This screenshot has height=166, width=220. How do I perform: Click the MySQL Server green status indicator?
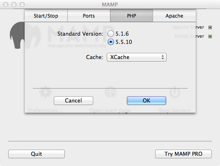click(x=210, y=36)
